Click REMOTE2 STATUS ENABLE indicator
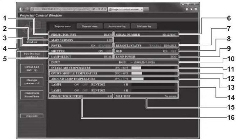 click(155, 45)
